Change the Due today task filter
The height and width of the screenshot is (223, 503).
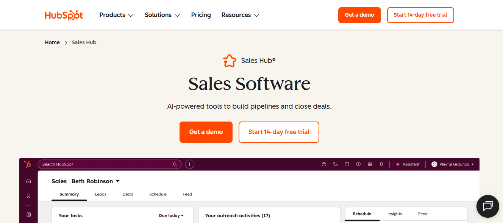(171, 215)
